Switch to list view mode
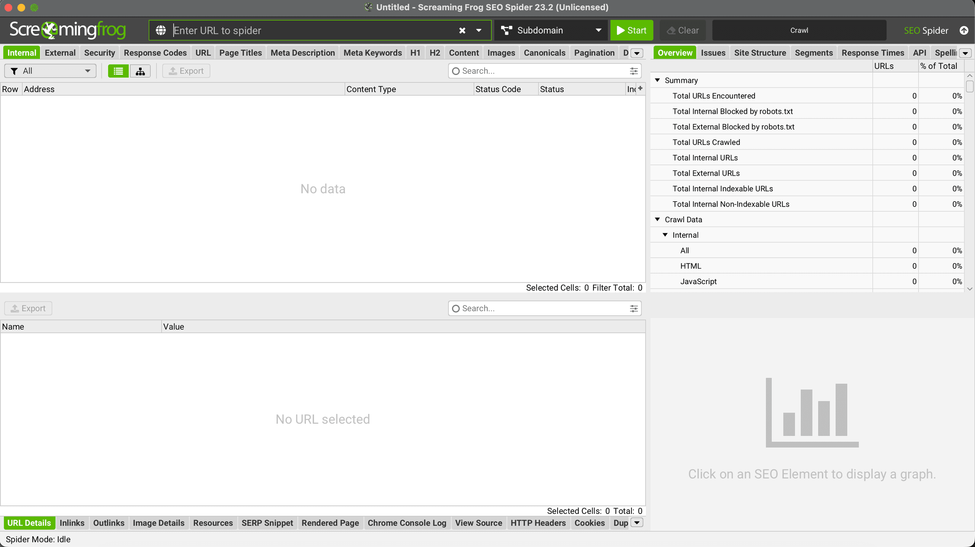The height and width of the screenshot is (547, 975). [x=118, y=71]
